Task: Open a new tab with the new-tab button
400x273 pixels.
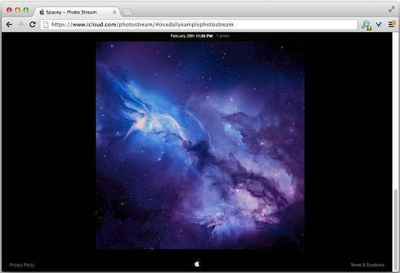Action: (x=127, y=12)
